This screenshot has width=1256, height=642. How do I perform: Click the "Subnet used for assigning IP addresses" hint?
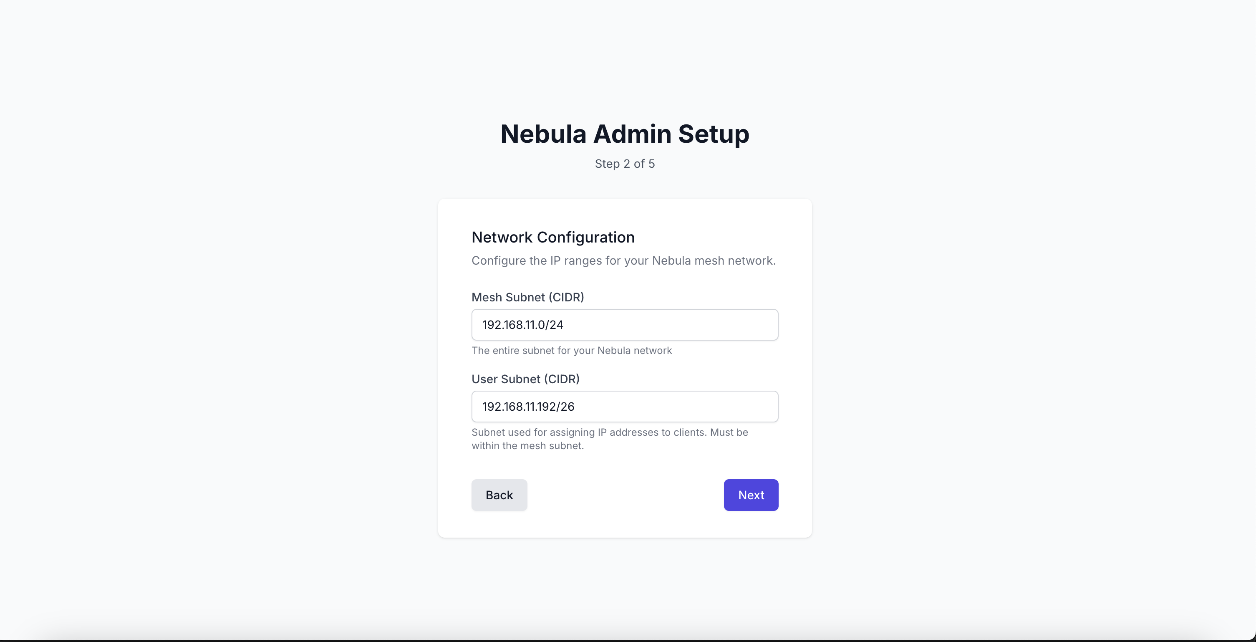pos(610,432)
